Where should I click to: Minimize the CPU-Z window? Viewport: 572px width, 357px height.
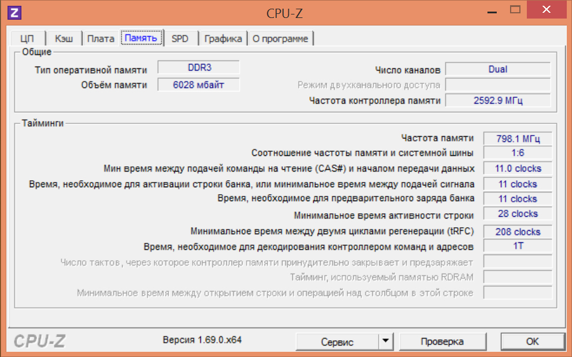coord(492,11)
